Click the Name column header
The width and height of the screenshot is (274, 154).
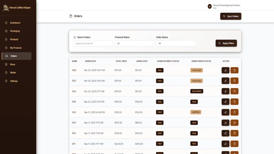pos(74,61)
